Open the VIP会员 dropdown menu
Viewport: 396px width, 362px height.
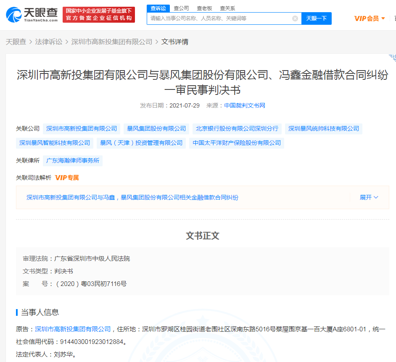(369, 18)
